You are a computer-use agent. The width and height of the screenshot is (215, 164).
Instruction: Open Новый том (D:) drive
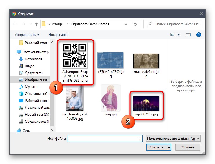pos(34,115)
